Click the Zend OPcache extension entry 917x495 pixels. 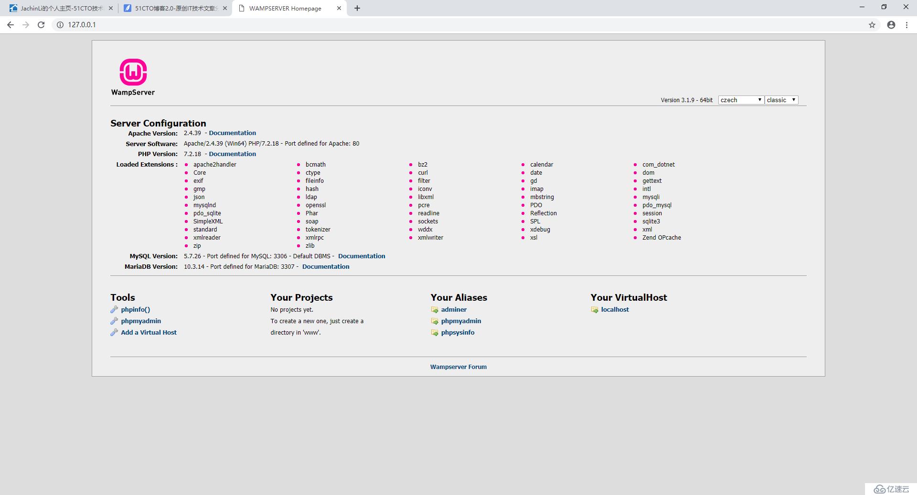(x=661, y=237)
